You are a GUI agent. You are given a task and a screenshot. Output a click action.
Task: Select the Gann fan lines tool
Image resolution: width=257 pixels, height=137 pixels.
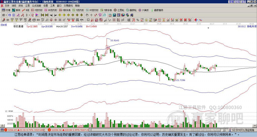[92, 20]
